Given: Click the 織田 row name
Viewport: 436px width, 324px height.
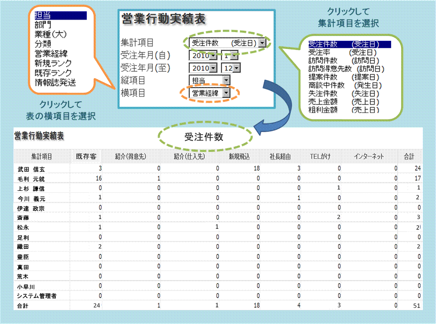Looking at the screenshot, I should 23,247.
